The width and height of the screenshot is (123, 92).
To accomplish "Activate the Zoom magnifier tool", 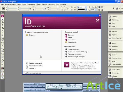I will pyautogui.click(x=2, y=65).
